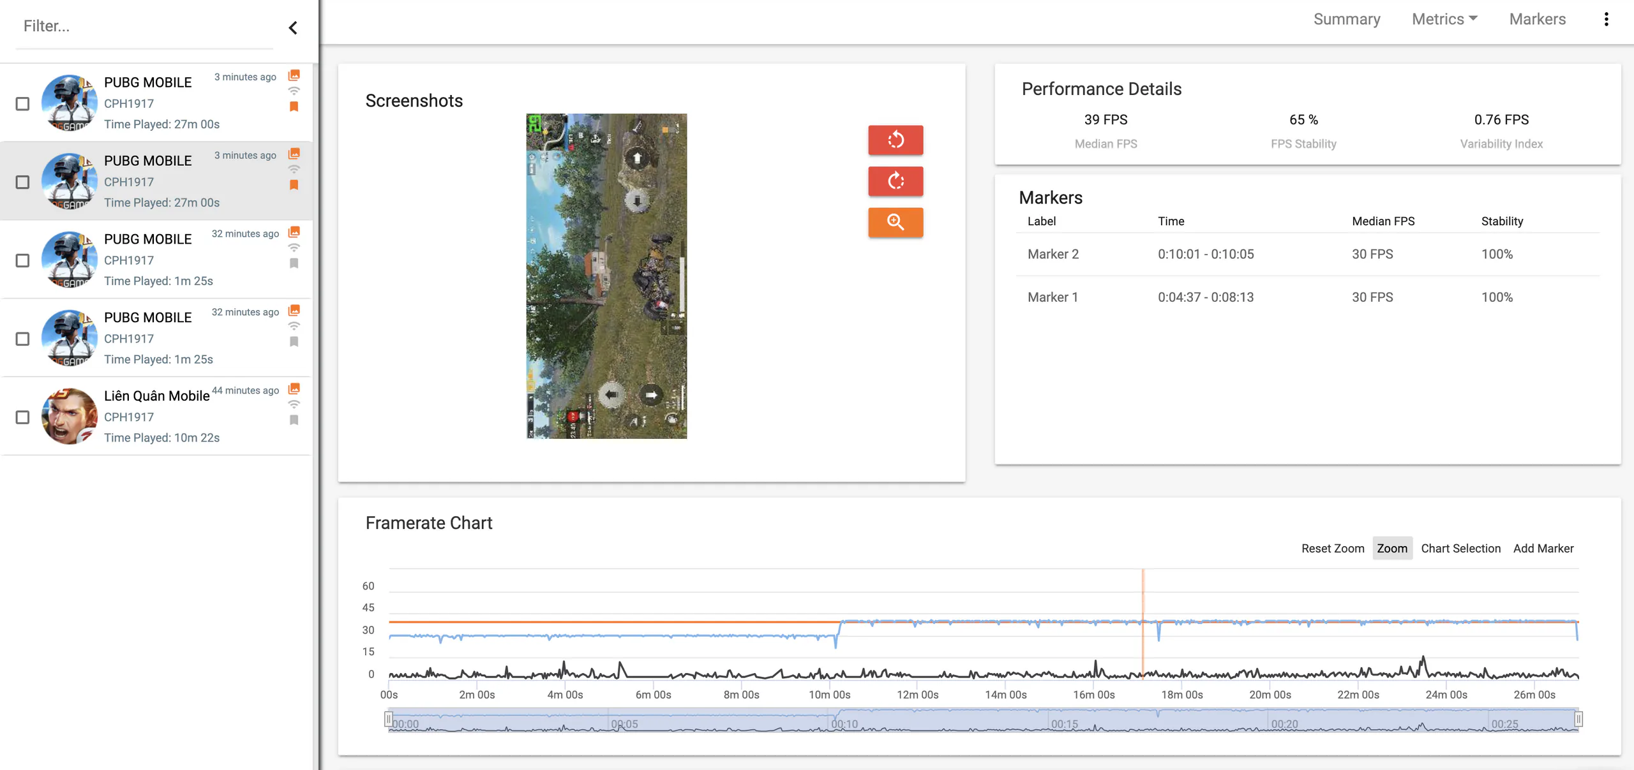Click Add Marker button
The image size is (1634, 770).
pos(1543,549)
